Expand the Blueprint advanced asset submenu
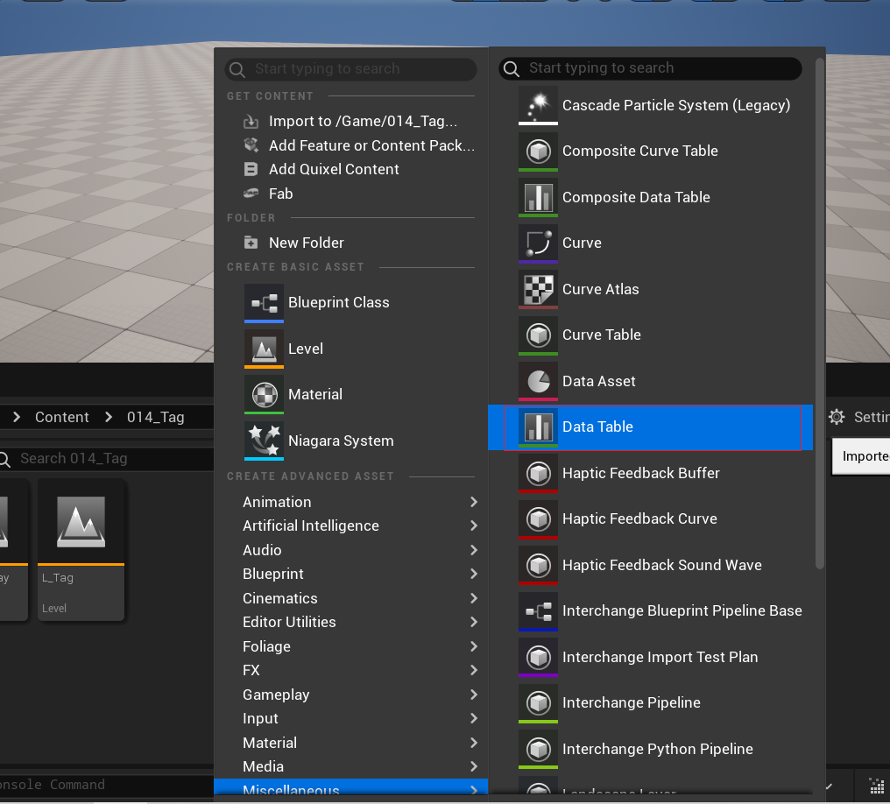890x804 pixels. pos(350,575)
